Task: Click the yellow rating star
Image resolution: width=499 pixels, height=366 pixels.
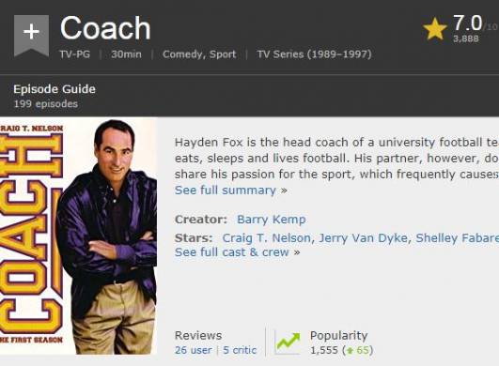Action: (x=435, y=29)
